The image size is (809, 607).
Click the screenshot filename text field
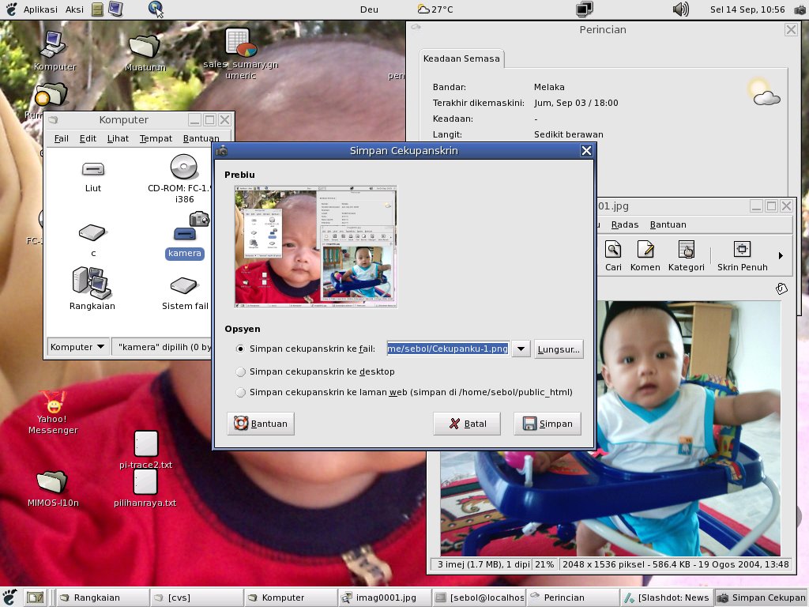447,349
